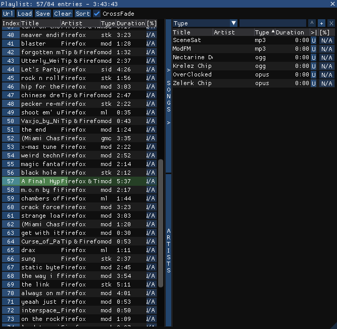Click the U button for Zelerk Chip
This screenshot has width=337, height=329.
point(314,84)
